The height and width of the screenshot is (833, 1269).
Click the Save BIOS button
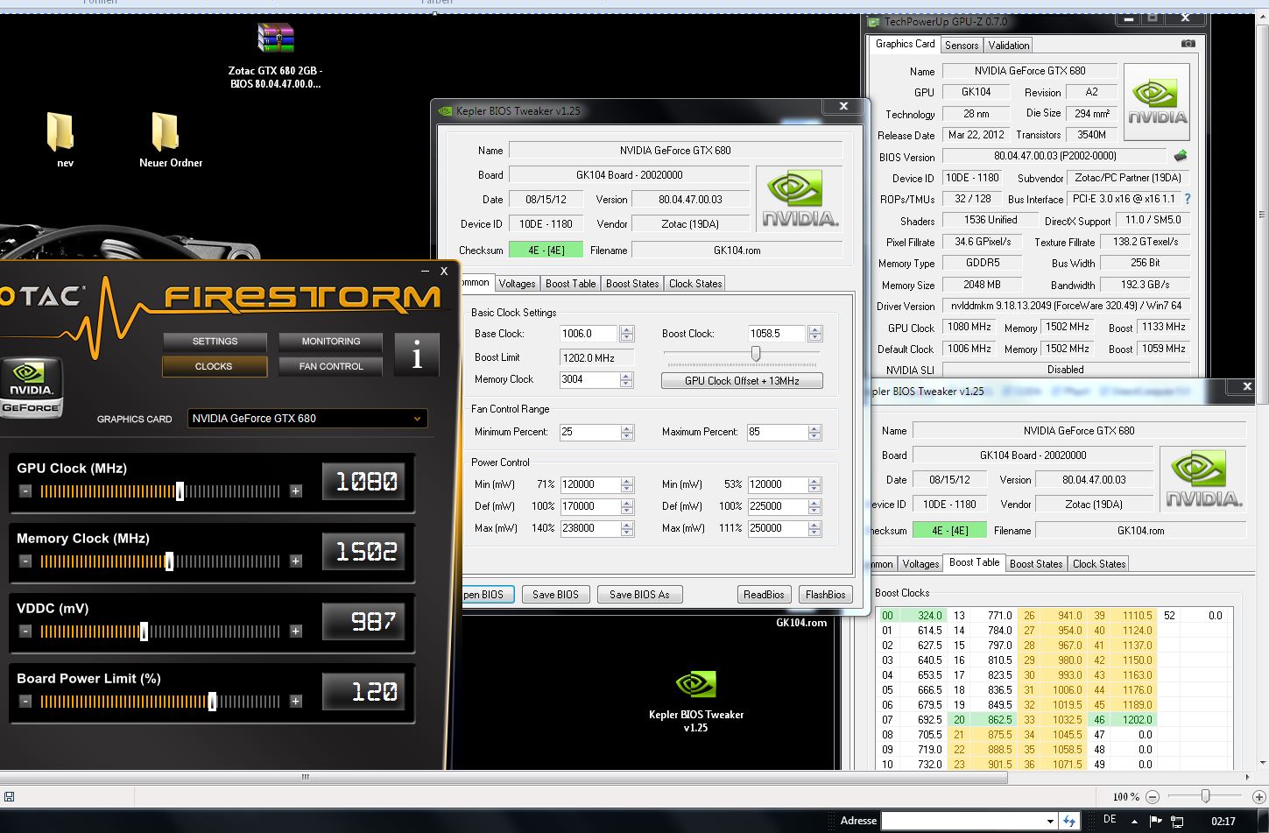coord(556,595)
